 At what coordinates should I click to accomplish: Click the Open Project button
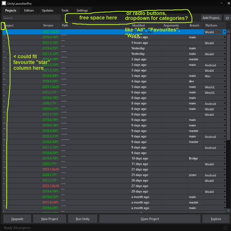pos(150,219)
